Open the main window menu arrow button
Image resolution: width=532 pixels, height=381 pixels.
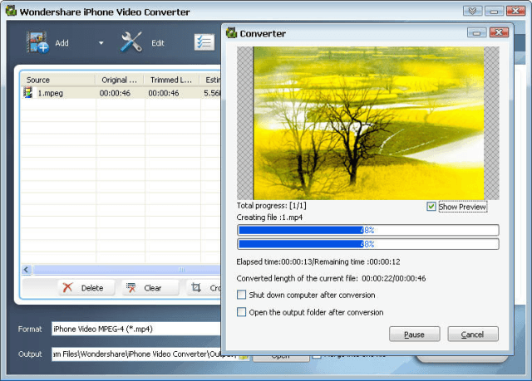pyautogui.click(x=472, y=11)
